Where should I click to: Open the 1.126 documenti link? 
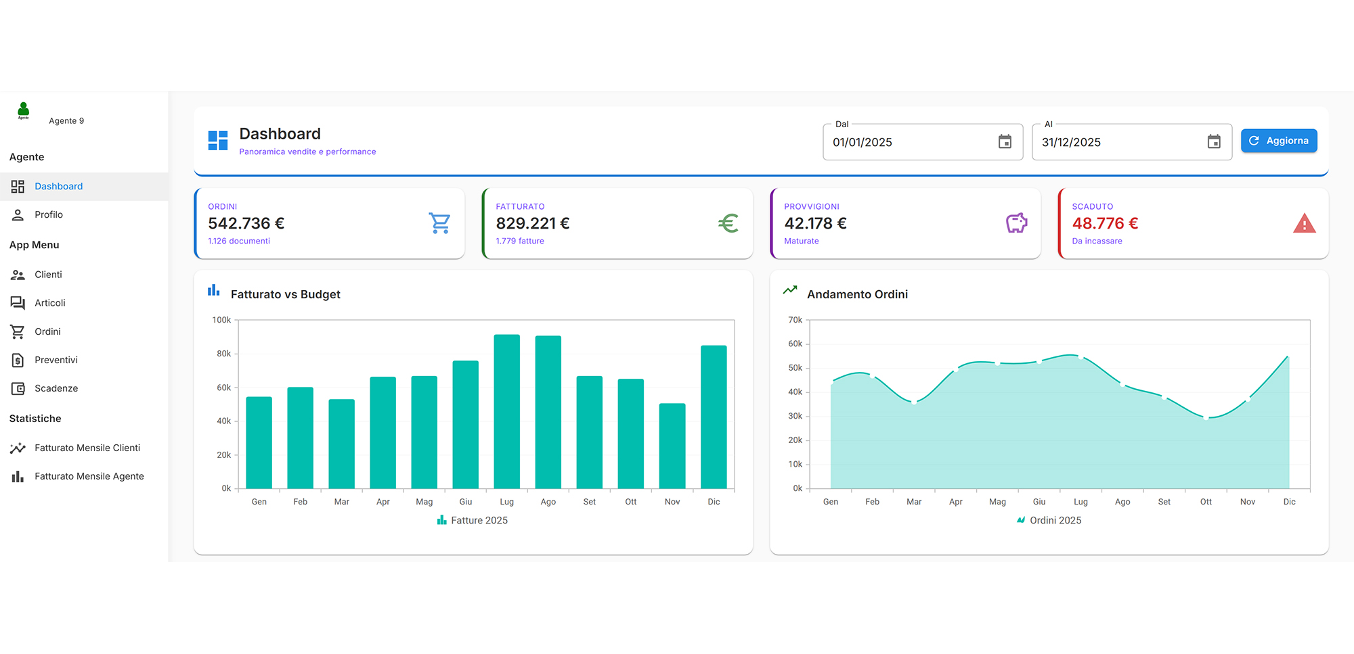238,241
